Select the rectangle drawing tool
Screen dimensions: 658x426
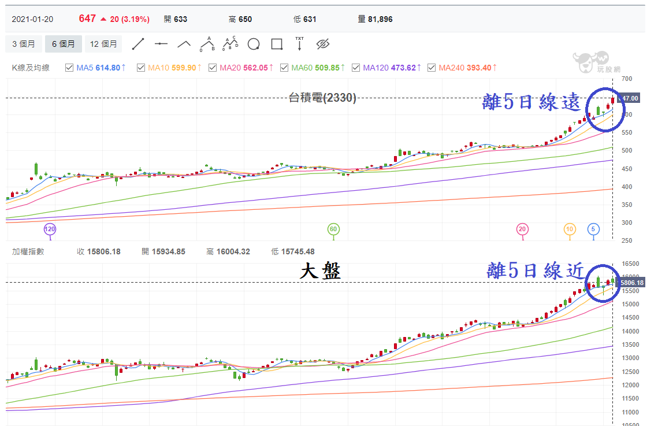(277, 44)
